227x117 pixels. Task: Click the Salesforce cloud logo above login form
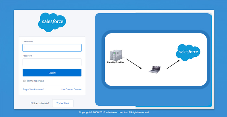point(52,22)
